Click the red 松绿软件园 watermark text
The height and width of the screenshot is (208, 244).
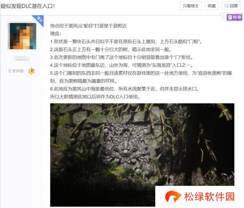(x=209, y=196)
